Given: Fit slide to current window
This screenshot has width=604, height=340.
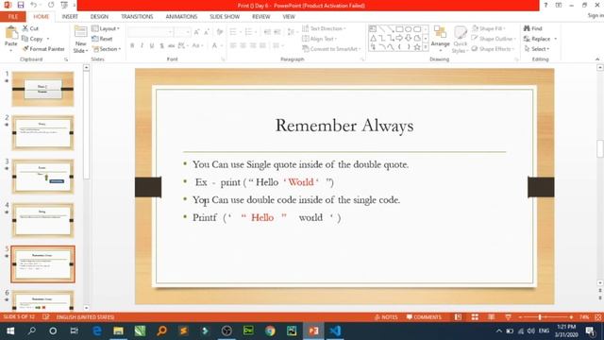Looking at the screenshot, I should [x=598, y=317].
